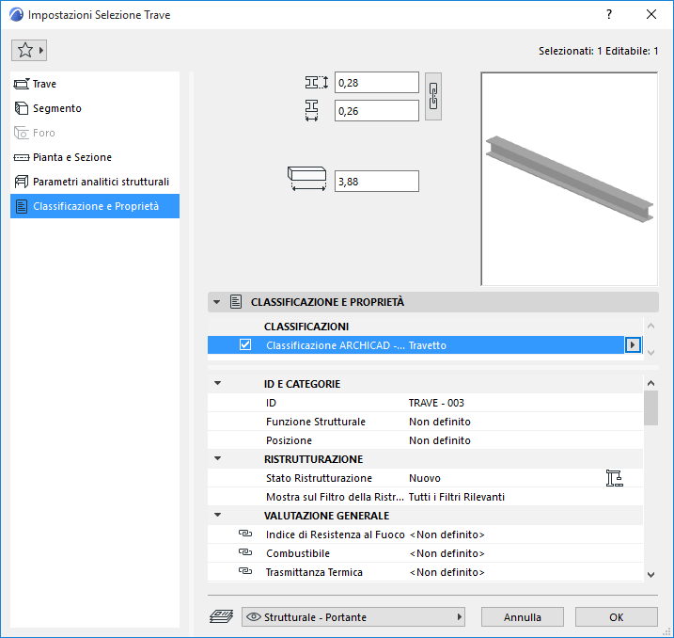The width and height of the screenshot is (674, 638).
Task: Click Combustibile Non definito value
Action: [x=447, y=553]
